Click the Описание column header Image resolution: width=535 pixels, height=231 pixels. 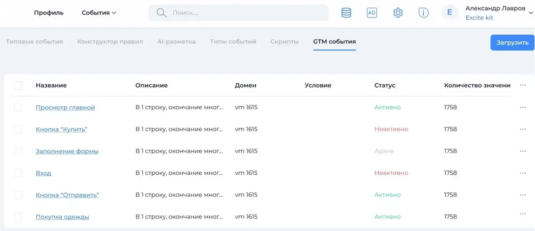coord(151,85)
